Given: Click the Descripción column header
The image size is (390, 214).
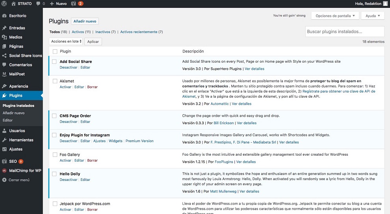Looking at the screenshot, I should tap(193, 51).
